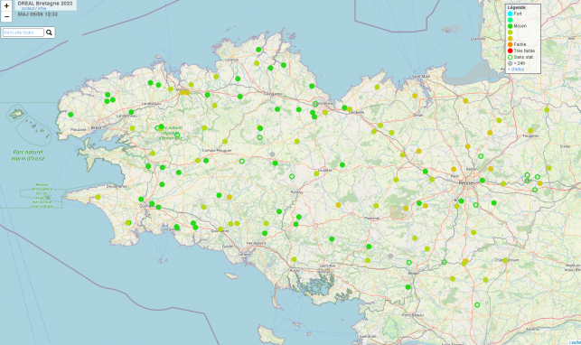
Task: Click the red Très faible legend swatch
Action: [x=511, y=51]
